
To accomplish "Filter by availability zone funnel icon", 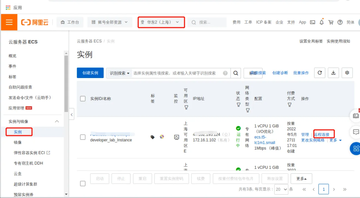I will point(186,107).
